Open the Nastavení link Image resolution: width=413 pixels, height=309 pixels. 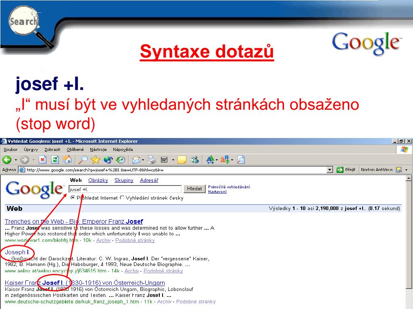[x=217, y=192]
